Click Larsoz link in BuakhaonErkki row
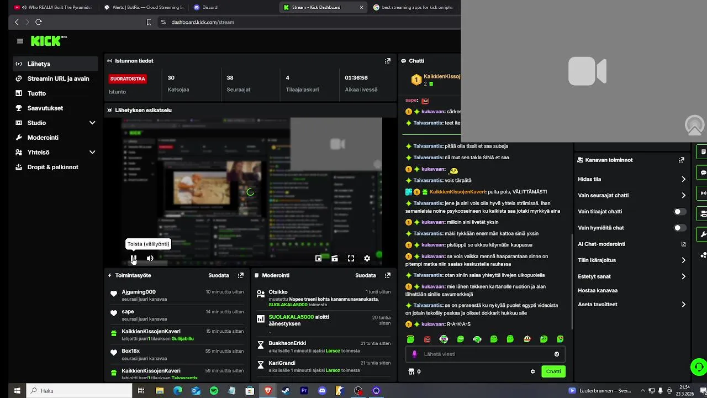Screen dimensions: 707x398 (x=333, y=350)
